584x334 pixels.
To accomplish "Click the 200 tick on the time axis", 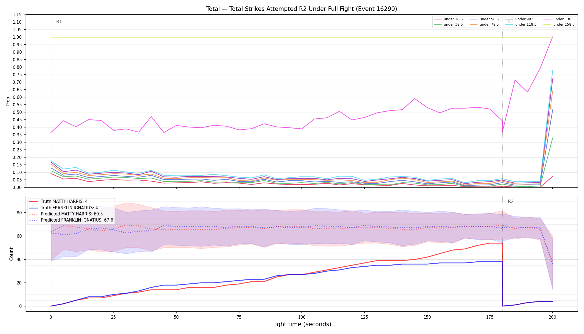I will coord(552,317).
